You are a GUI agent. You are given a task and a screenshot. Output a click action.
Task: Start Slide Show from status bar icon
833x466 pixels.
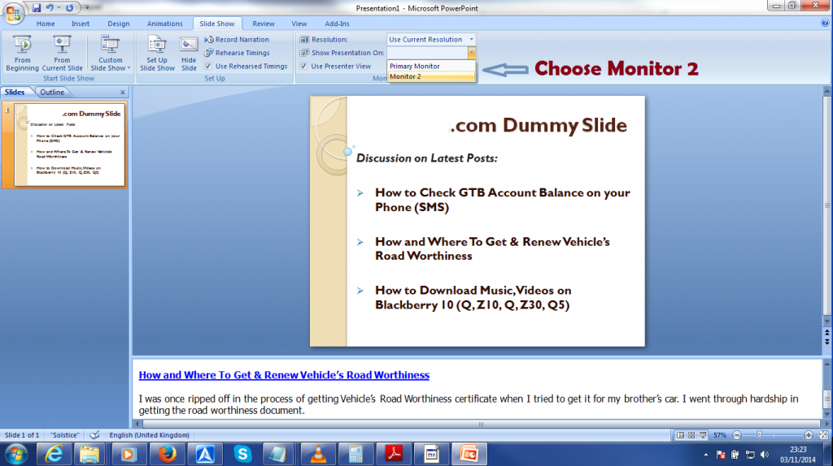703,435
